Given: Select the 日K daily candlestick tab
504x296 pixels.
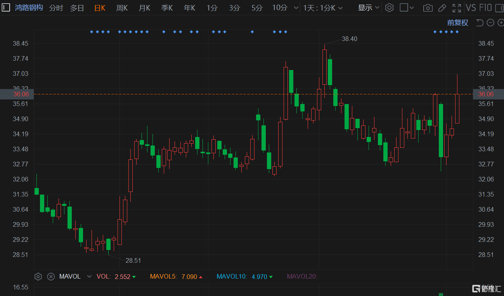Looking at the screenshot, I should [100, 8].
